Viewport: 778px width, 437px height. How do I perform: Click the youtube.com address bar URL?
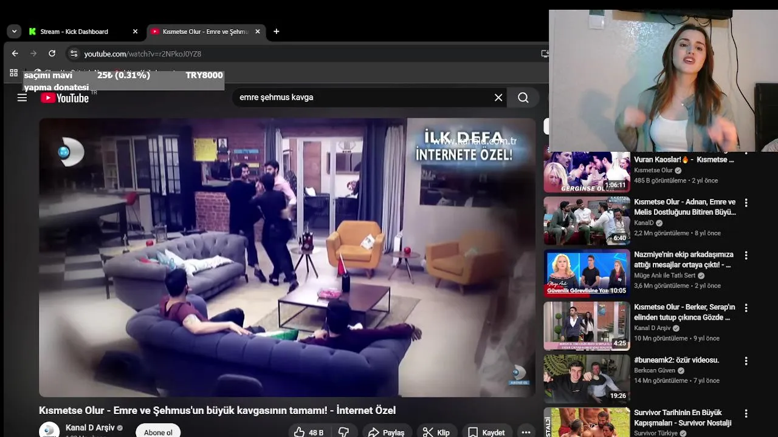143,54
